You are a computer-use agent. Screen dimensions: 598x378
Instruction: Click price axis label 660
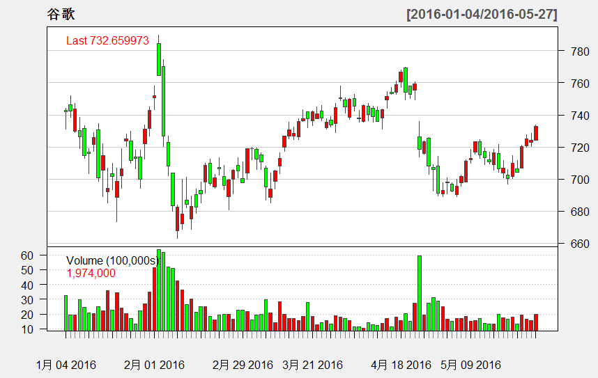tap(580, 244)
